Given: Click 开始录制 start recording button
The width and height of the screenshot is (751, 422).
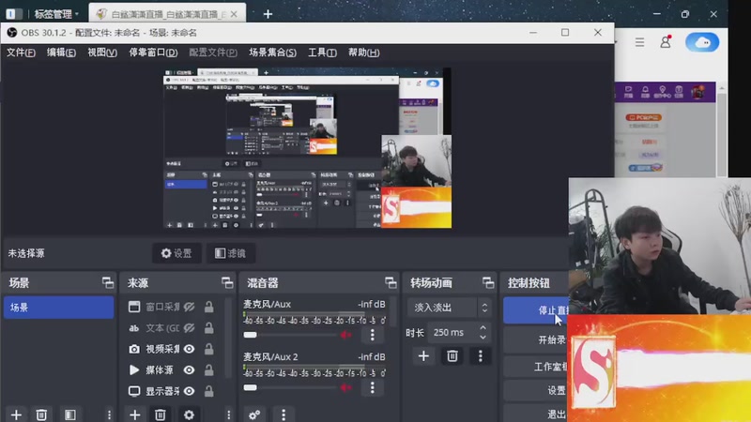Looking at the screenshot, I should (x=535, y=339).
